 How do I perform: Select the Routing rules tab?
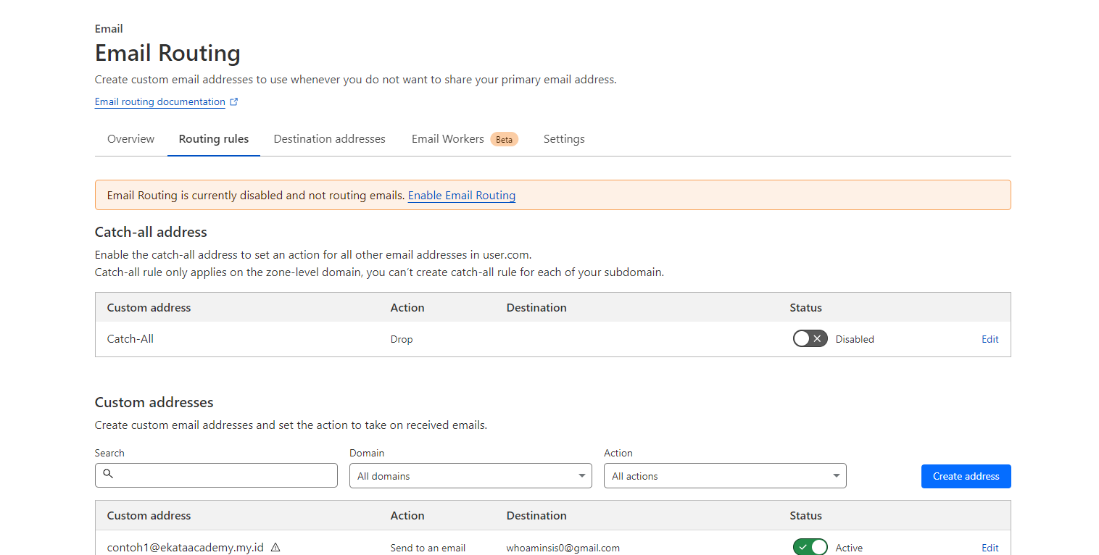(x=214, y=139)
